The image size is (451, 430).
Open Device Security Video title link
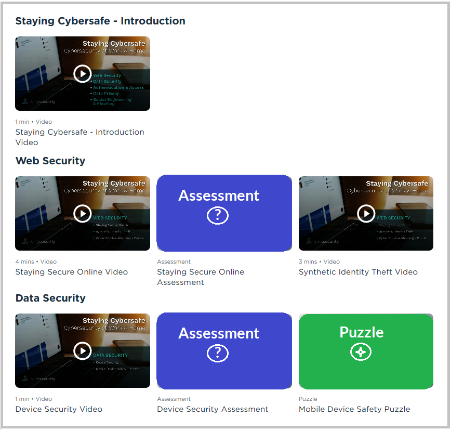coord(59,409)
